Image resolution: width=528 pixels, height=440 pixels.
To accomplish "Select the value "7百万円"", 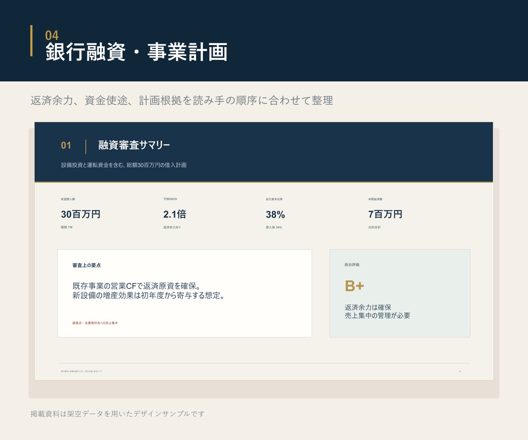I will (x=385, y=214).
